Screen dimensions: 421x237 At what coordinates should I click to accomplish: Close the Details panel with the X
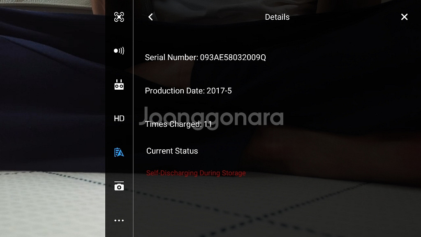tap(404, 17)
